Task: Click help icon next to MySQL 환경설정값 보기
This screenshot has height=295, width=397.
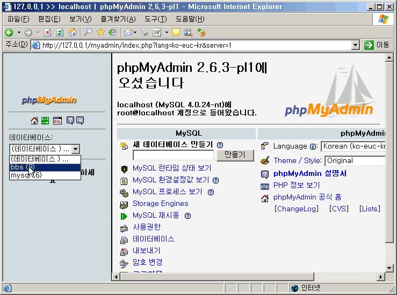Action: pyautogui.click(x=215, y=181)
